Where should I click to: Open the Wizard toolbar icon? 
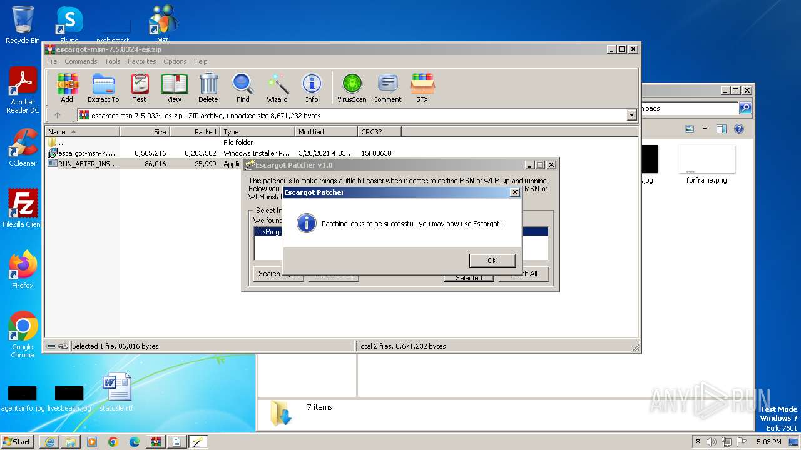point(277,88)
